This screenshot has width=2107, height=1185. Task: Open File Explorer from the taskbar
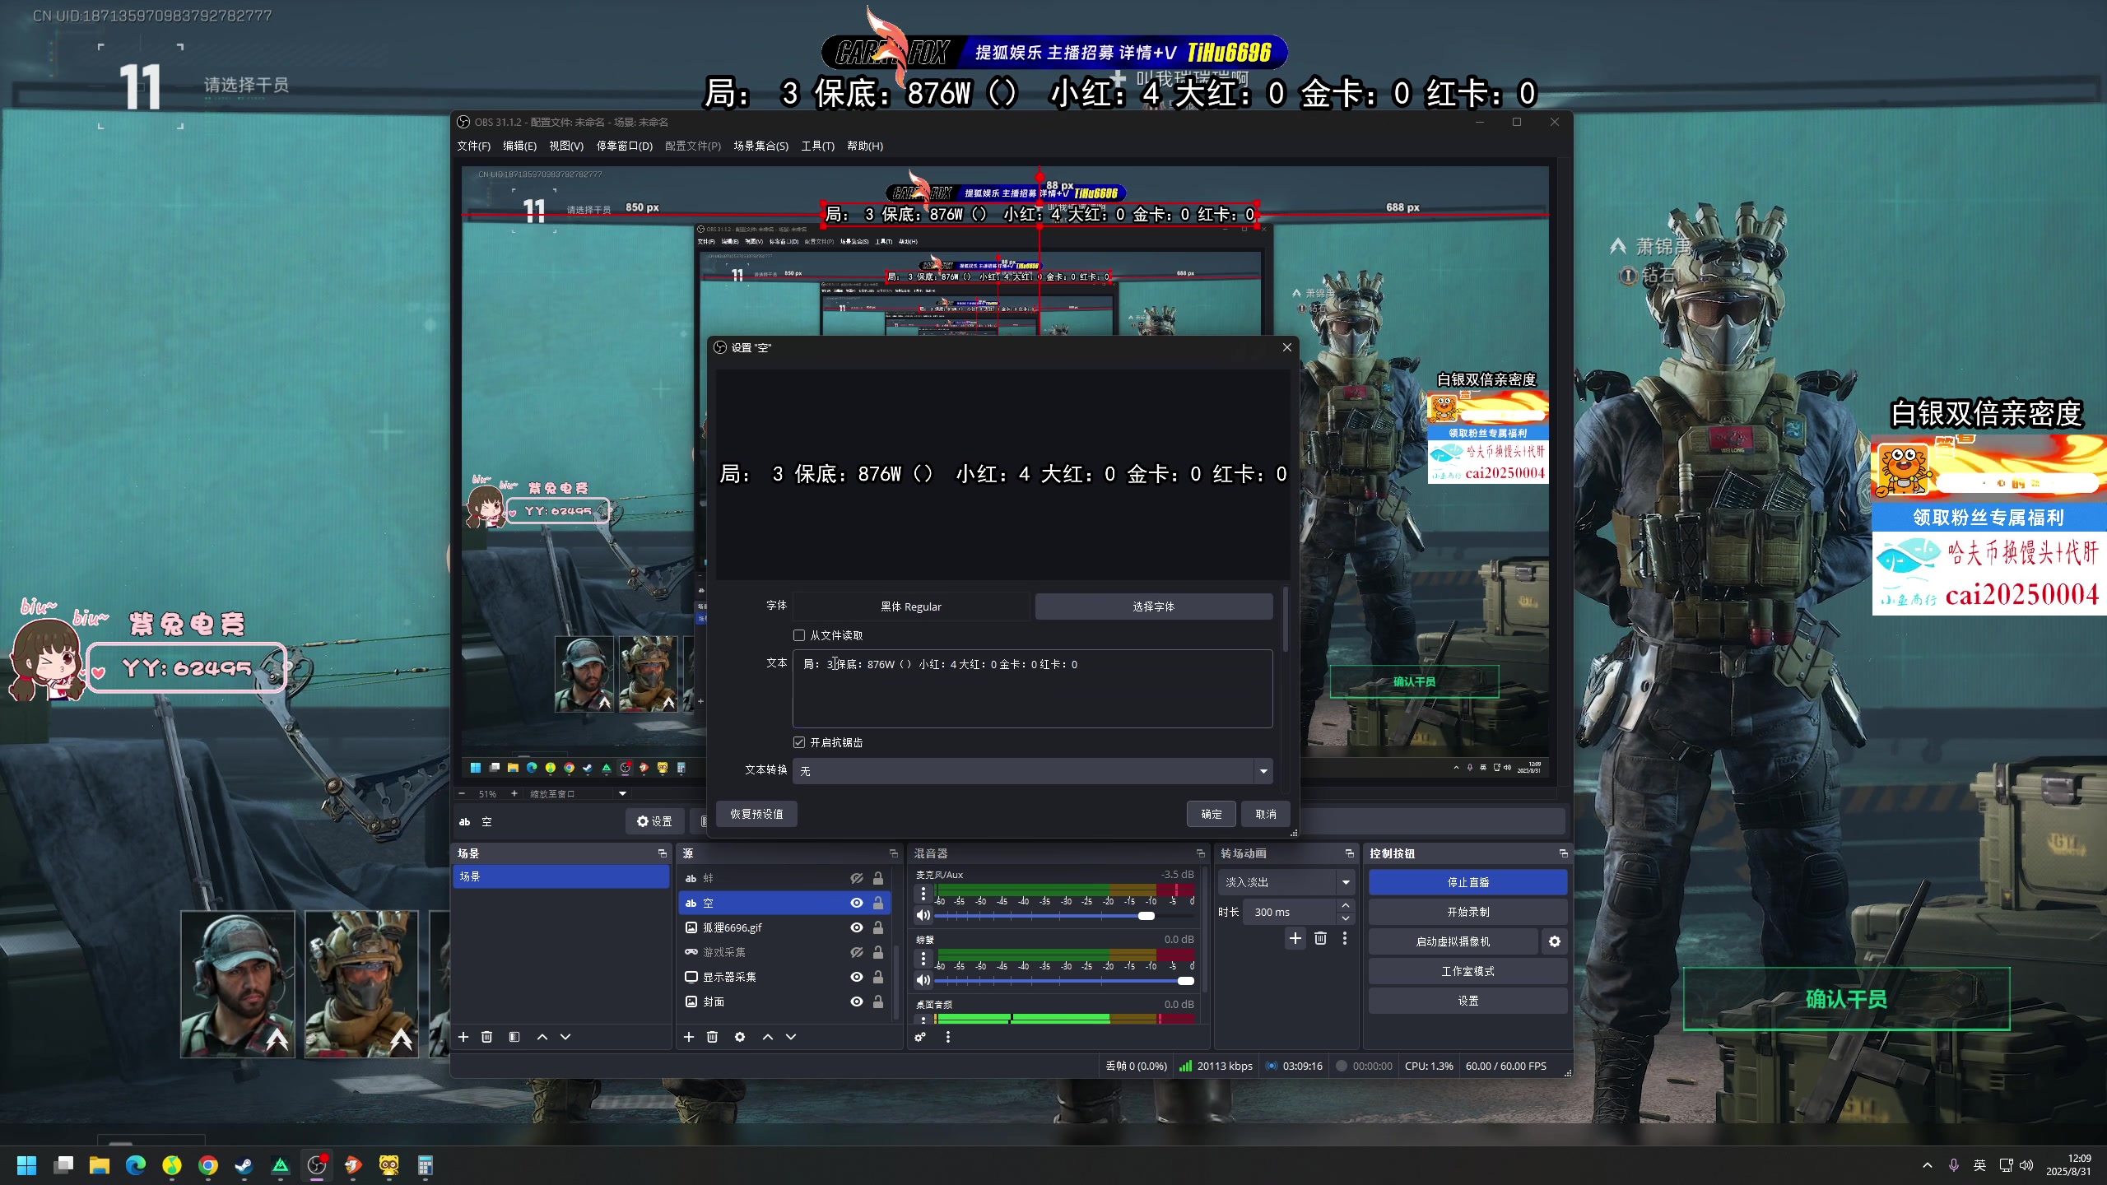[100, 1165]
